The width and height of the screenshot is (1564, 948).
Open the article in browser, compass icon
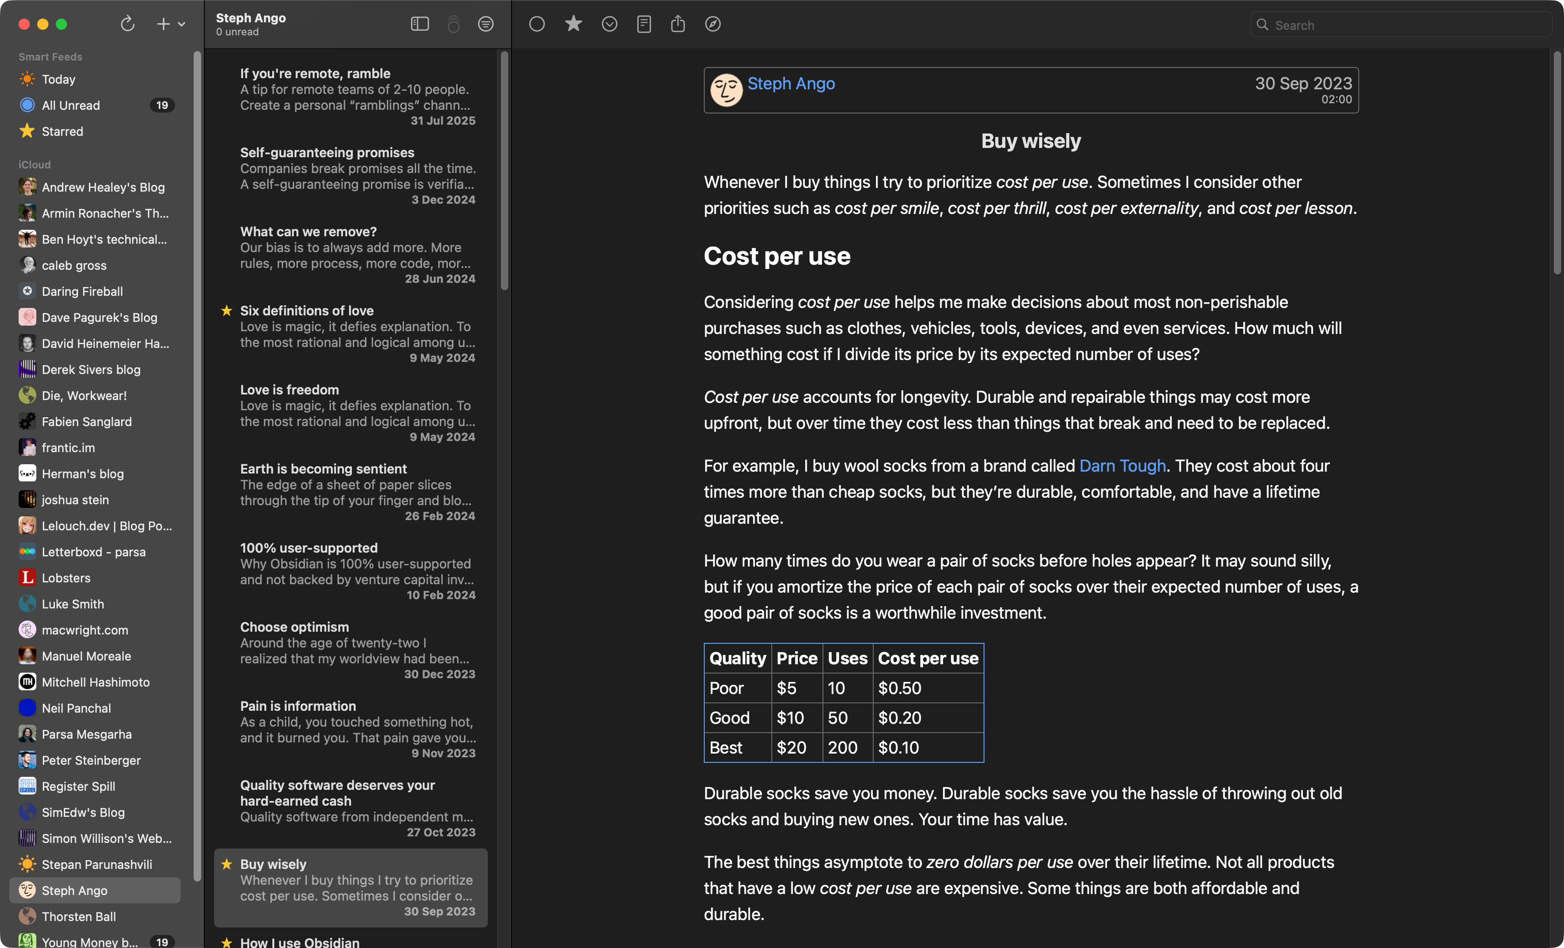(713, 24)
